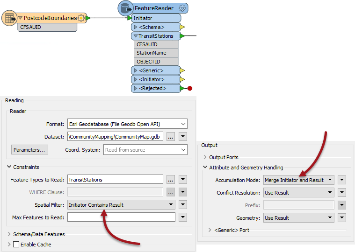The image size is (355, 252).
Task: Open the Geometry parameter arrow menu
Action: 342,218
